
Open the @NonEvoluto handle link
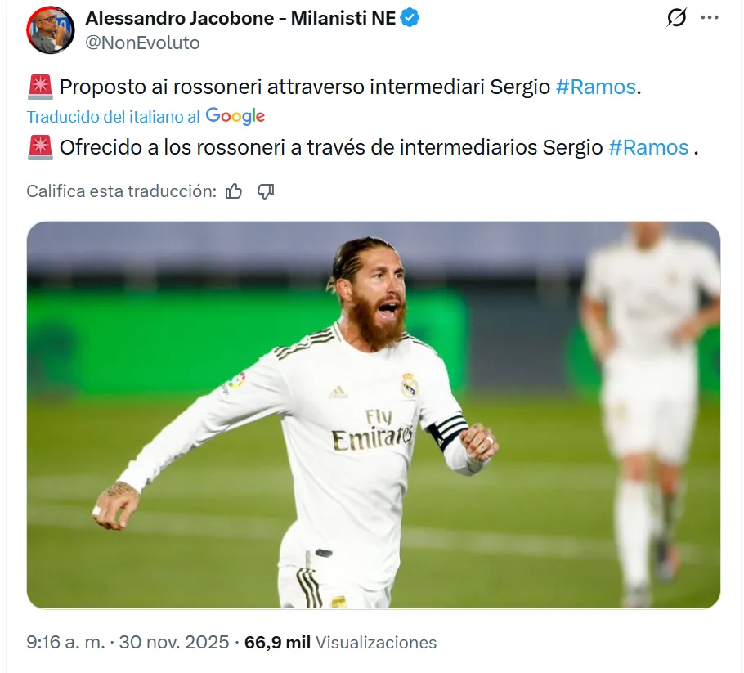(x=142, y=43)
